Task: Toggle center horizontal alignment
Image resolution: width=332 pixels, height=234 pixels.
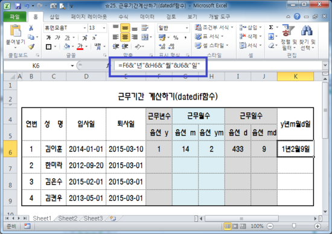Action: [x=125, y=37]
